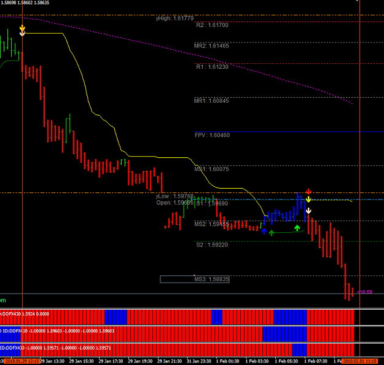Click the magenta dotted moving average line
Screen dimensions: 384x365
coord(176,52)
